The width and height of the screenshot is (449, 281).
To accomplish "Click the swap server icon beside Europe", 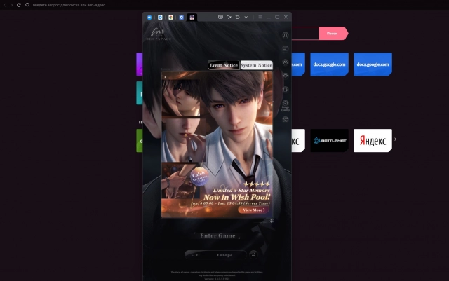I will coord(253,254).
